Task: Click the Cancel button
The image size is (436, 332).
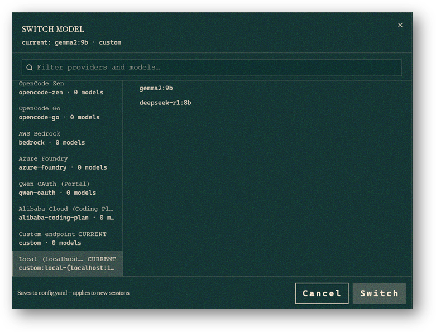Action: coord(322,293)
